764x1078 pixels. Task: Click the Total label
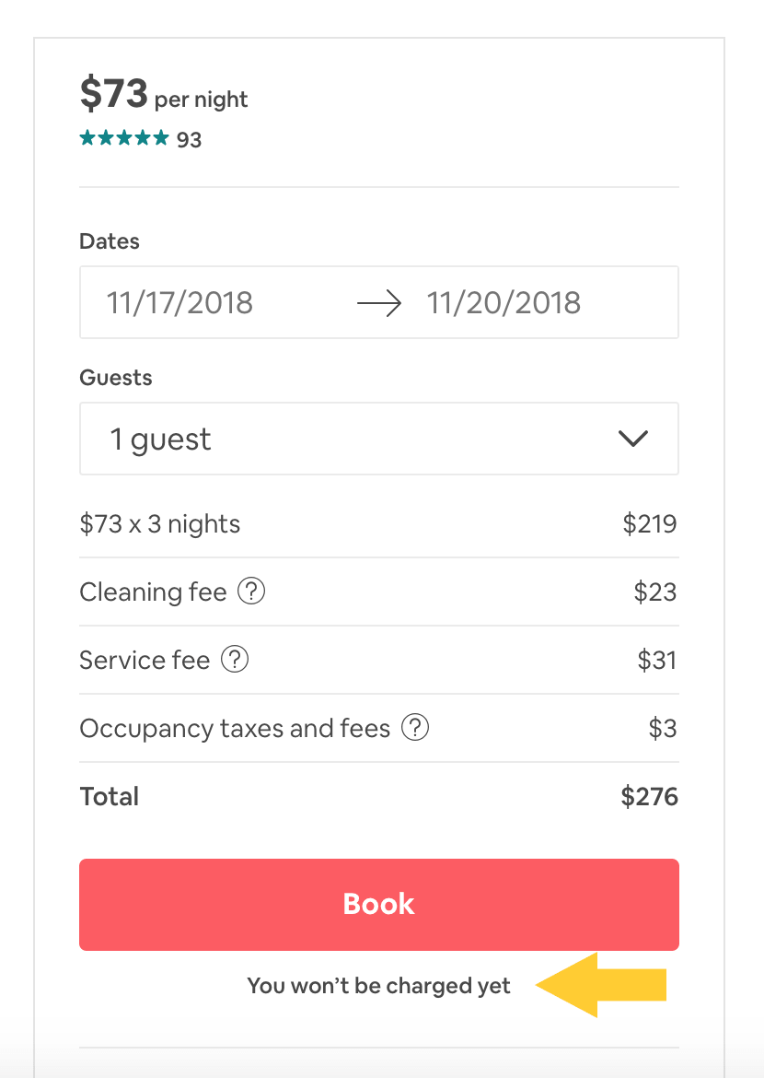pyautogui.click(x=110, y=796)
